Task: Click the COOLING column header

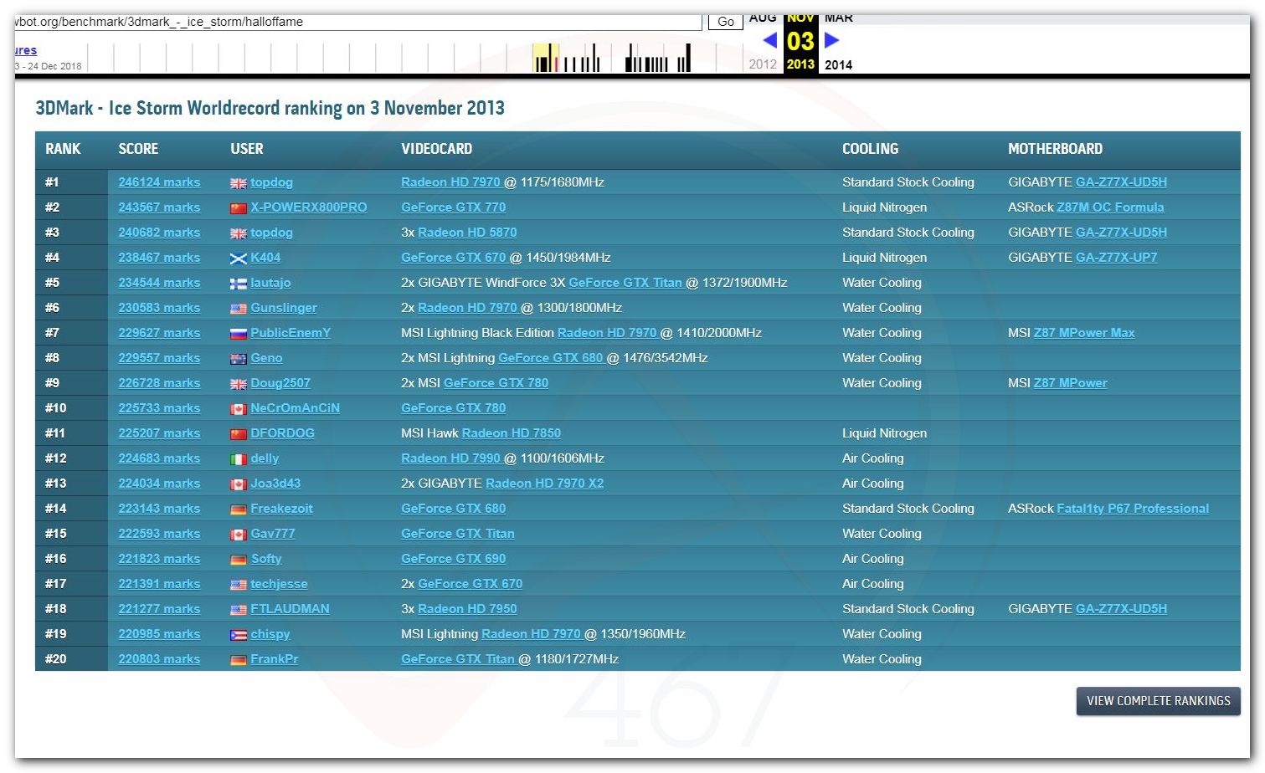Action: click(870, 149)
